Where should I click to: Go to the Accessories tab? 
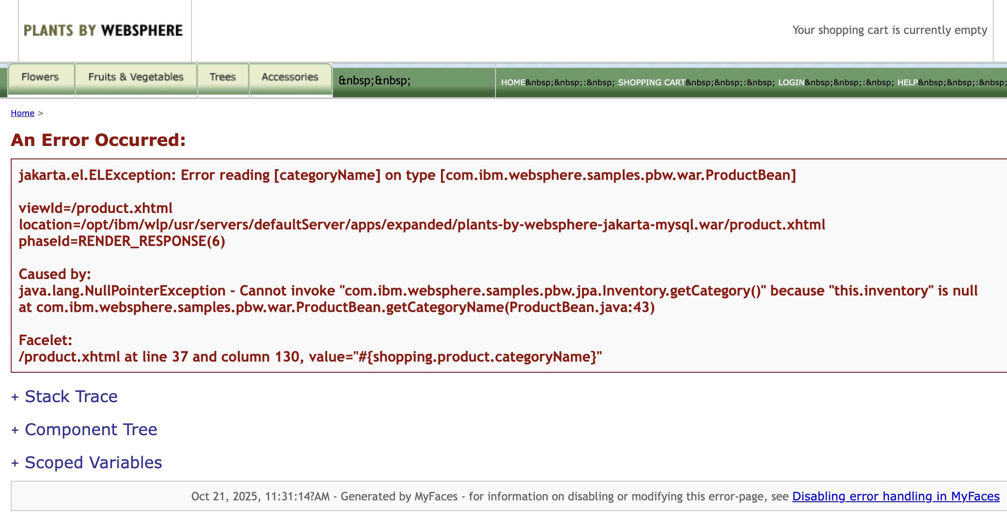(x=290, y=77)
